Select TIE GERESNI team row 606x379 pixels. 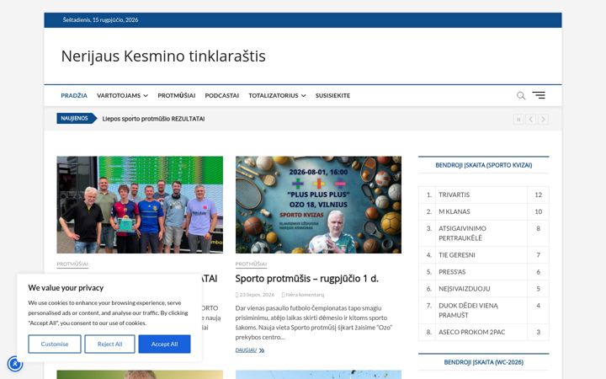[x=483, y=255]
